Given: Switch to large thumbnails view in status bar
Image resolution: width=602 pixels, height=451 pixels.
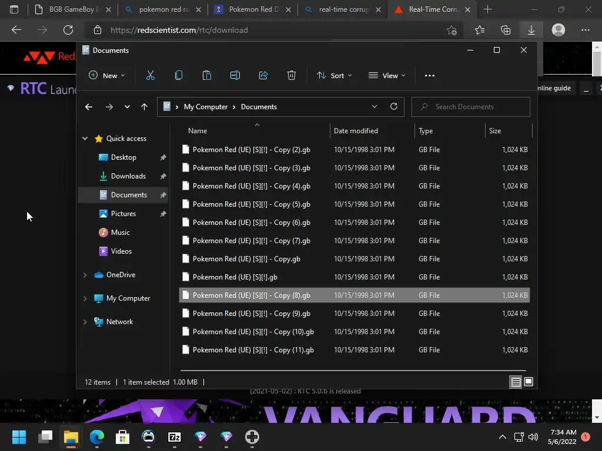Looking at the screenshot, I should [x=529, y=382].
